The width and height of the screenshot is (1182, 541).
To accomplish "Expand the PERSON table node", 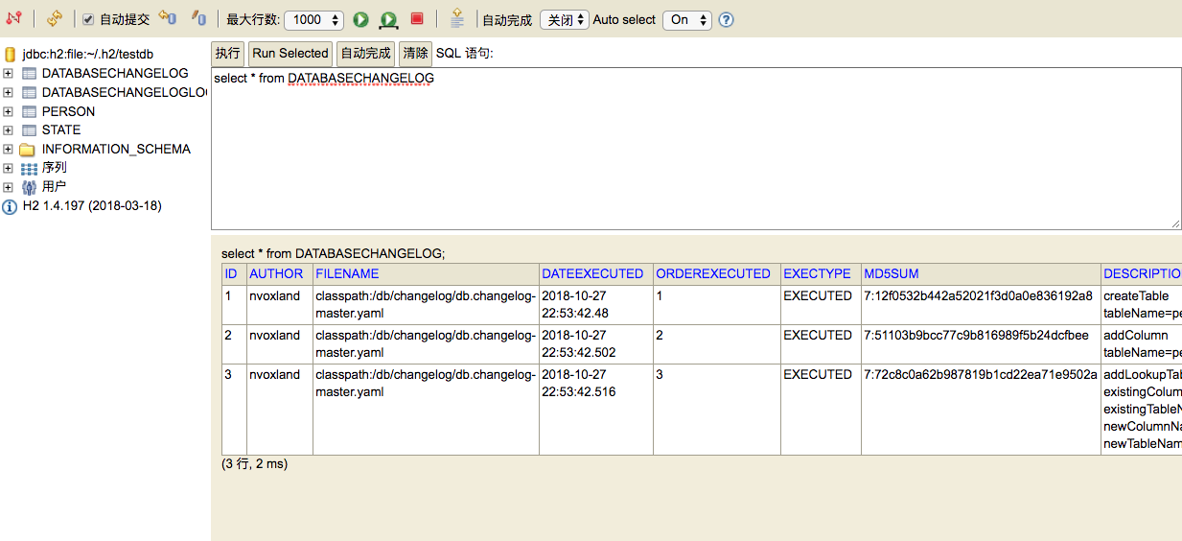I will coord(8,111).
